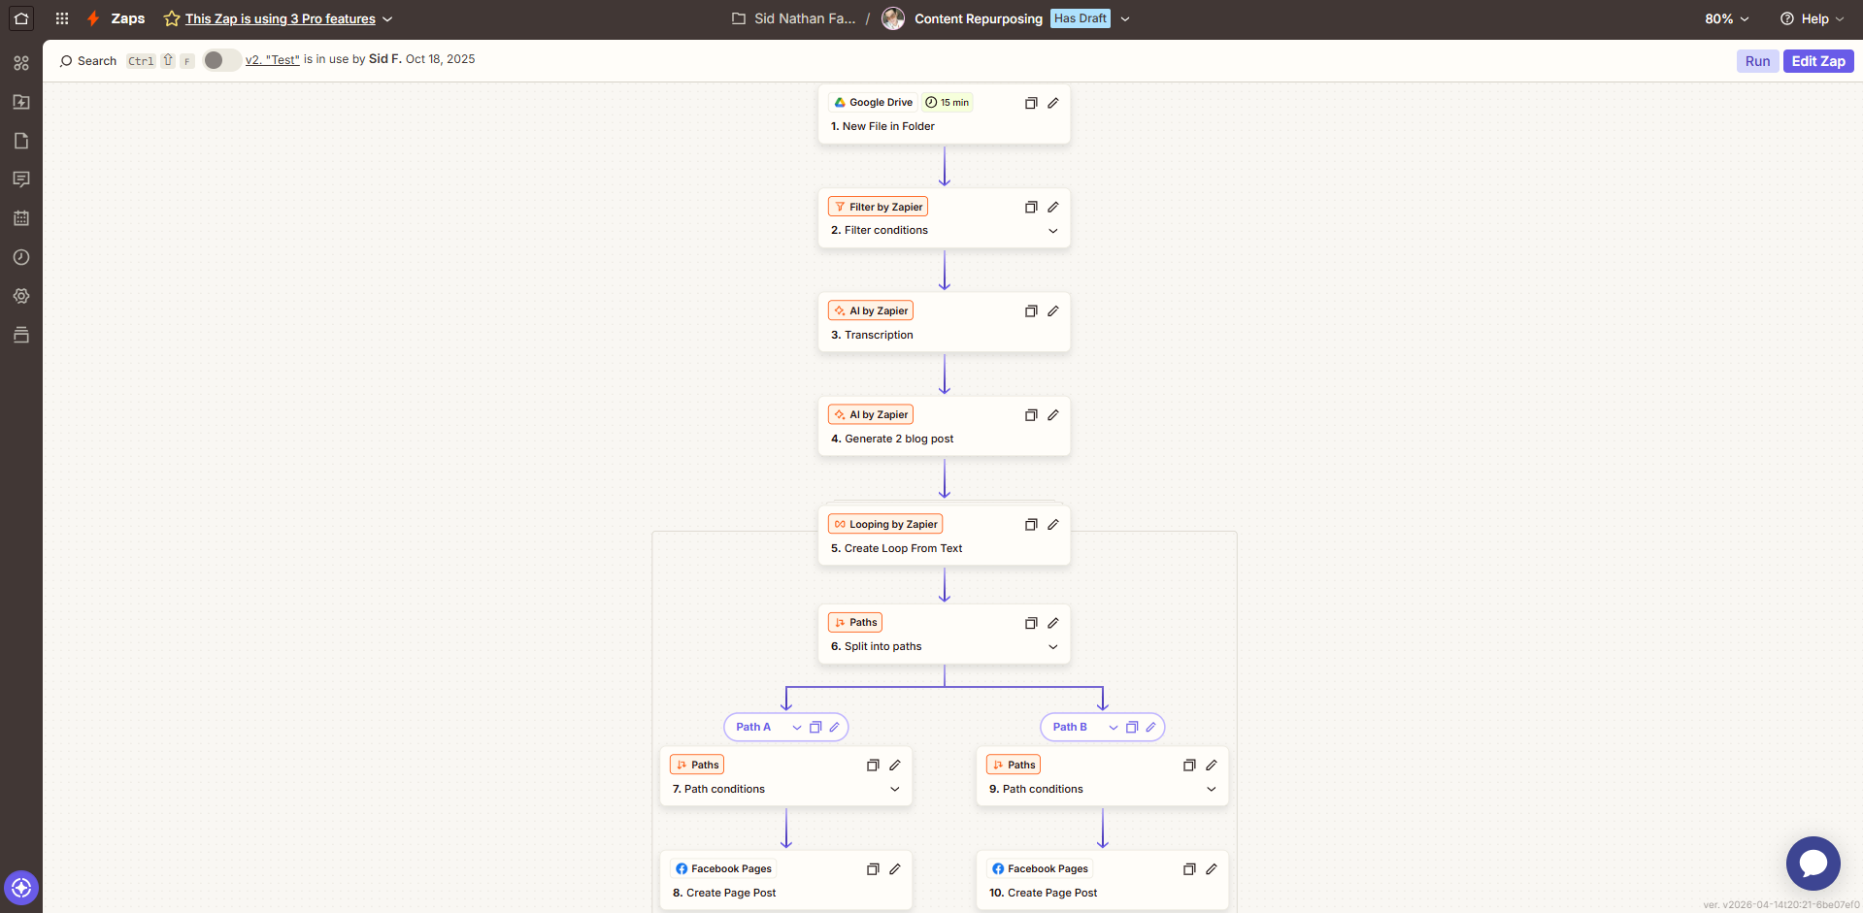The height and width of the screenshot is (913, 1863).
Task: Open the 80% zoom dropdown
Action: 1726,18
